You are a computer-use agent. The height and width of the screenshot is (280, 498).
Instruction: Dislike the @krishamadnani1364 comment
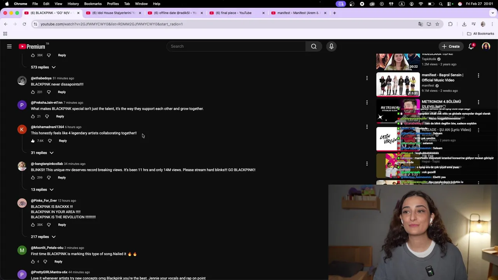[x=50, y=141]
